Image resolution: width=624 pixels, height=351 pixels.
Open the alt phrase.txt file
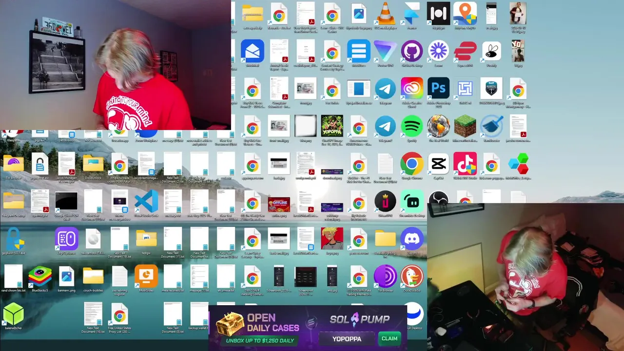[226, 277]
